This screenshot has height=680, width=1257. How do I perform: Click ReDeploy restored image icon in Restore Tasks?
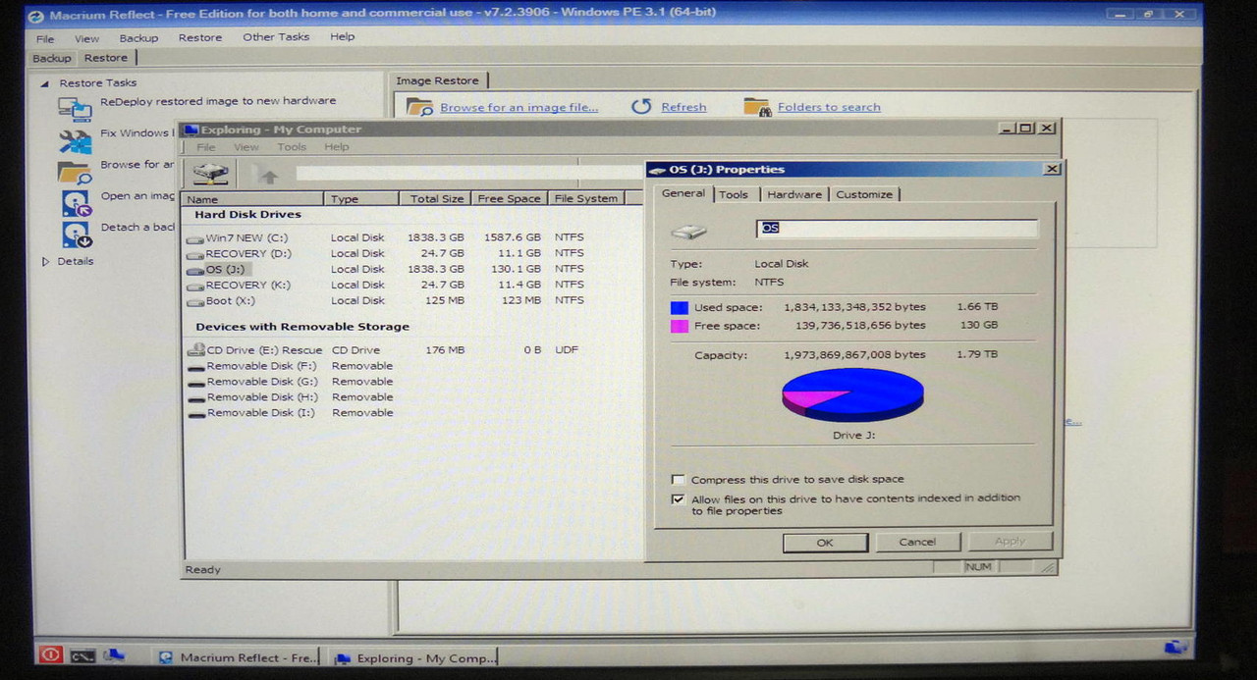(x=75, y=108)
